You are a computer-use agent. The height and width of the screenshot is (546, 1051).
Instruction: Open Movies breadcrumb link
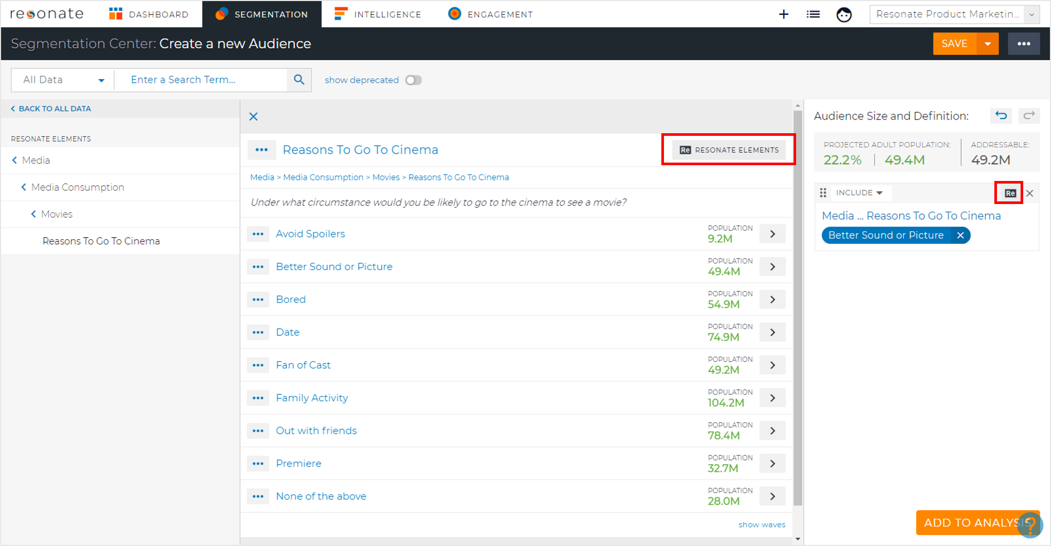386,177
